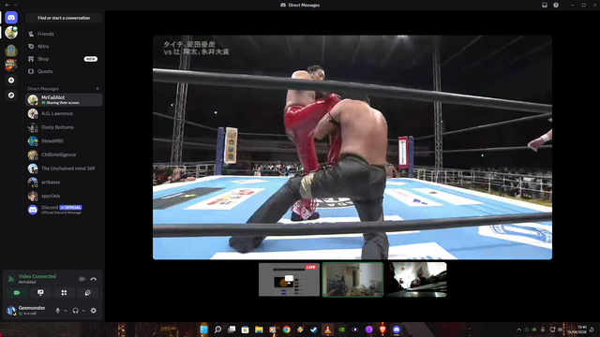Open MrFailAlot direct message
Viewport: 600px width, 337px height.
pos(64,100)
